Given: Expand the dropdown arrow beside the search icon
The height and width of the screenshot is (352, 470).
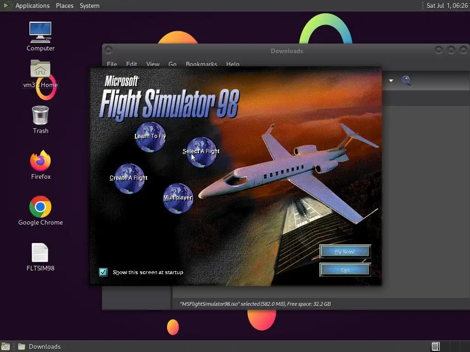Looking at the screenshot, I should pyautogui.click(x=391, y=81).
